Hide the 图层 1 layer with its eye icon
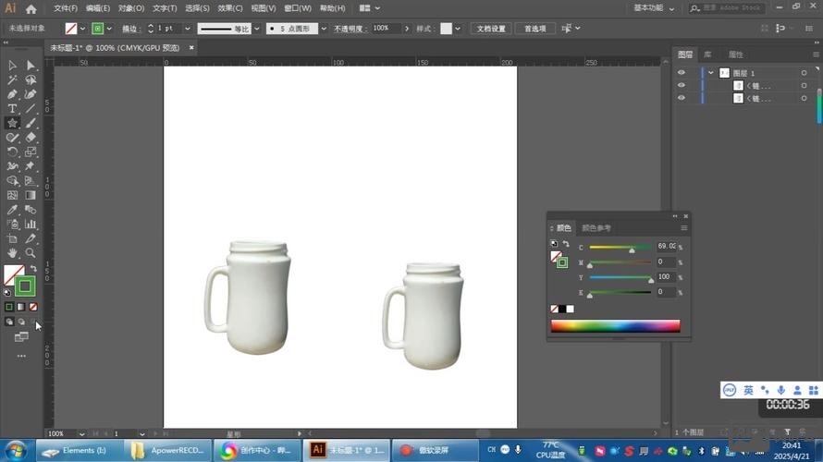The image size is (823, 462). [x=682, y=73]
